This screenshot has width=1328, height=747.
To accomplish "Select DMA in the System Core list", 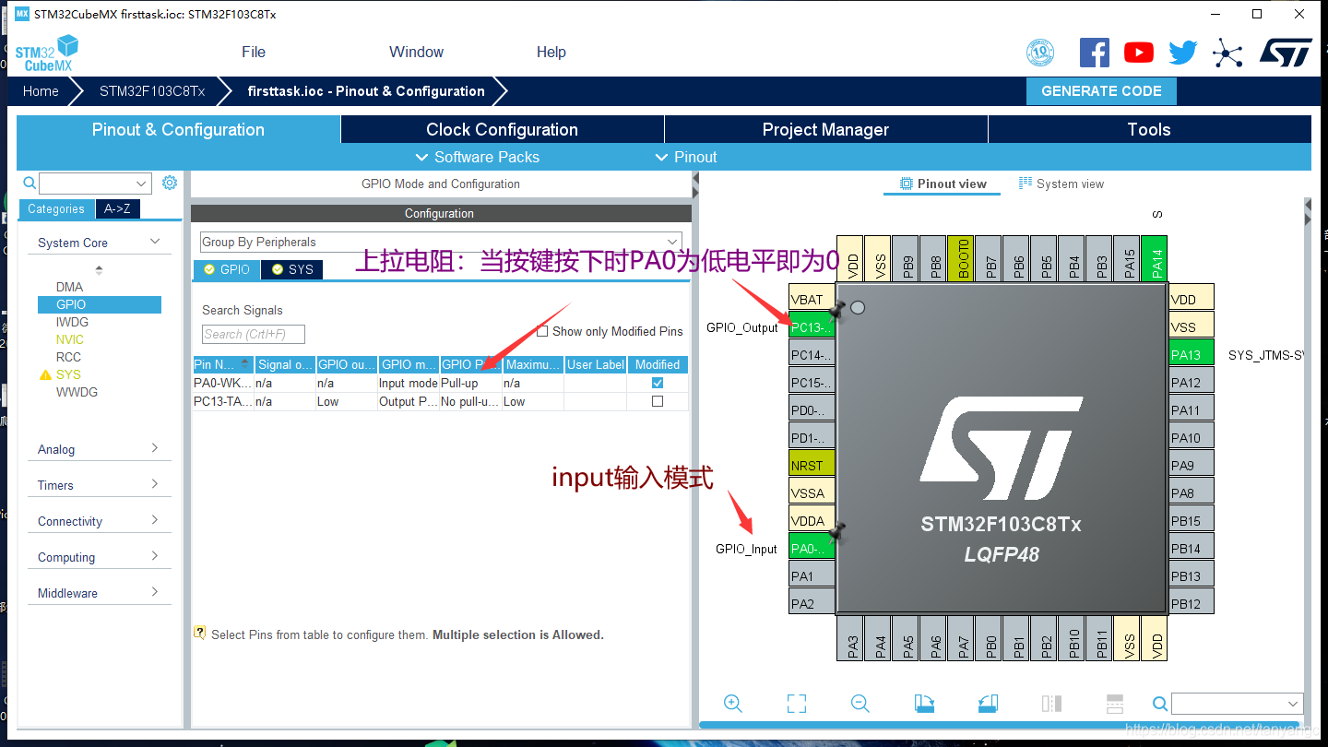I will click(x=69, y=287).
